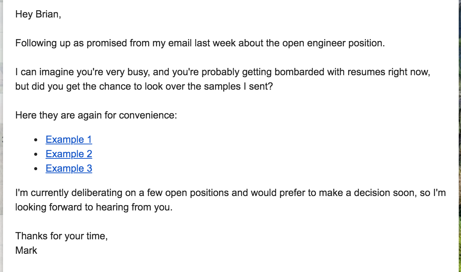Click the 'Here they are again for convenience:' line
The height and width of the screenshot is (272, 461).
[96, 115]
